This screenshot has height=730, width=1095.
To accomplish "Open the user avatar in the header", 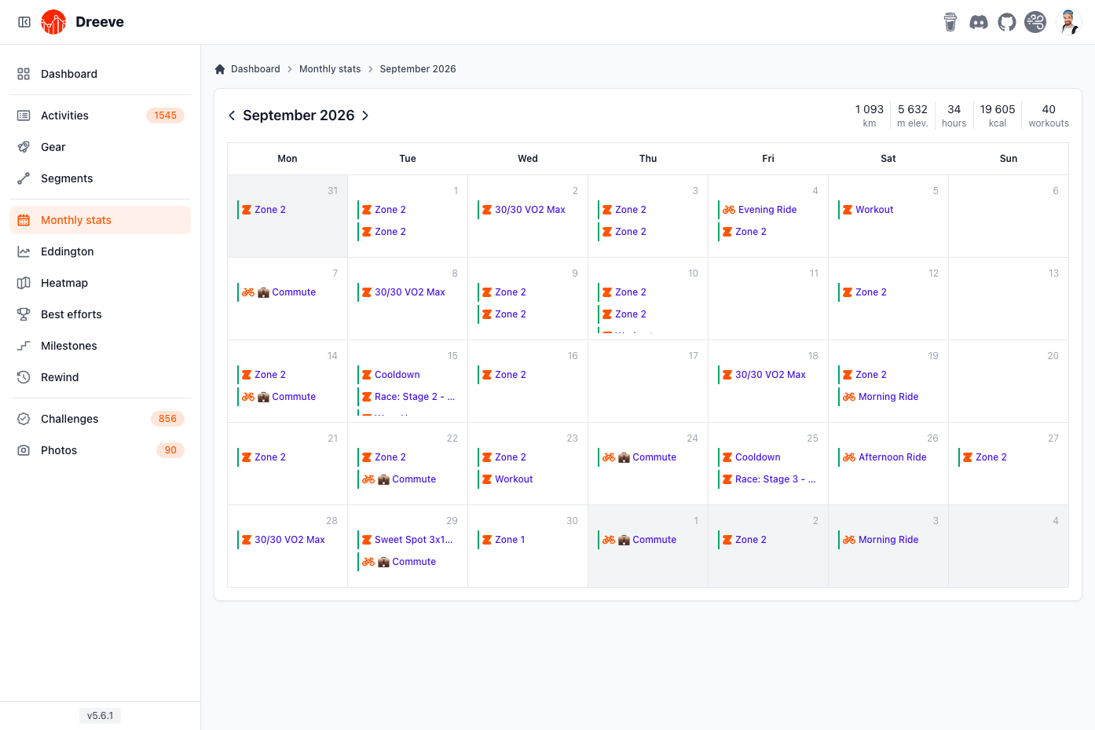I will click(x=1069, y=22).
